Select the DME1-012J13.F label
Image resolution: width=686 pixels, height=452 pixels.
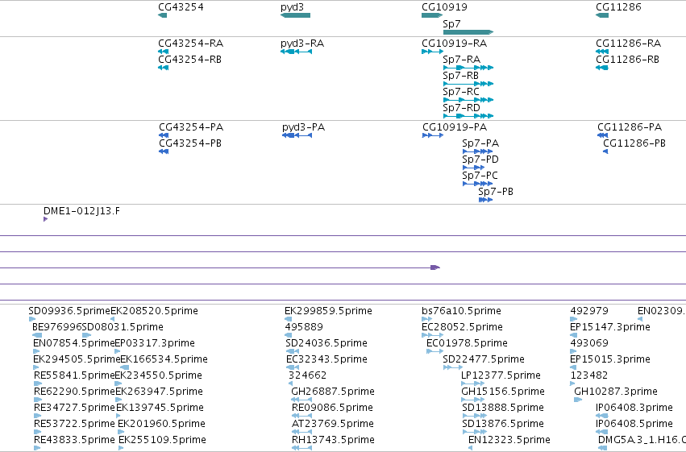81,211
